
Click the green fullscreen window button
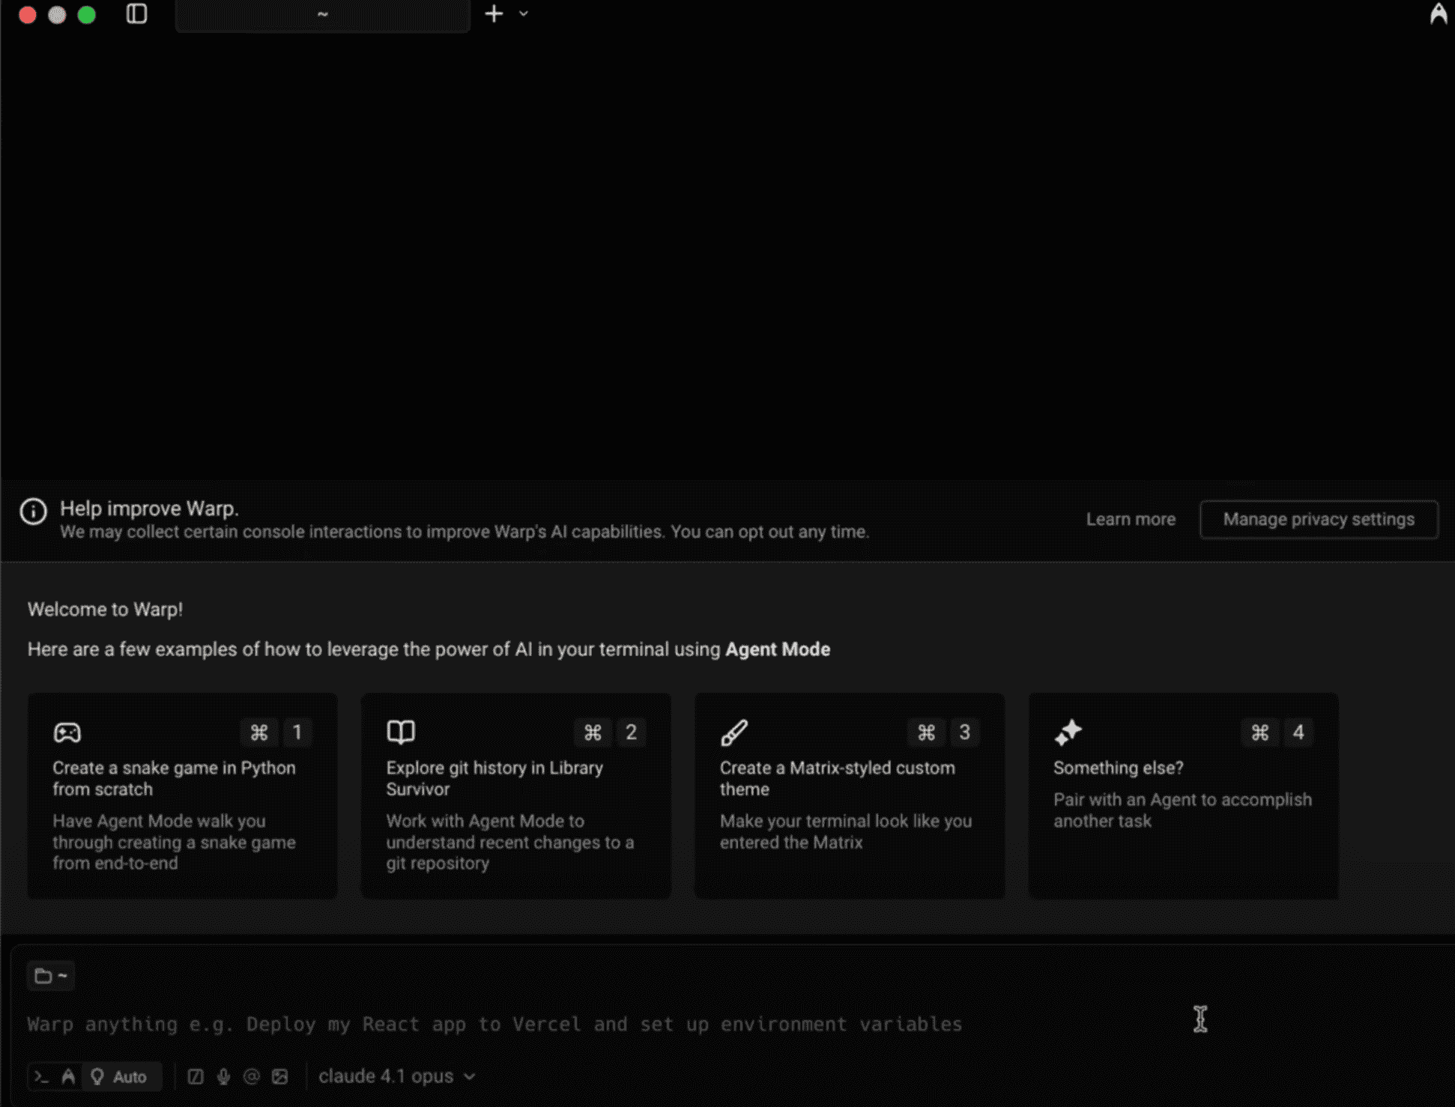[87, 15]
